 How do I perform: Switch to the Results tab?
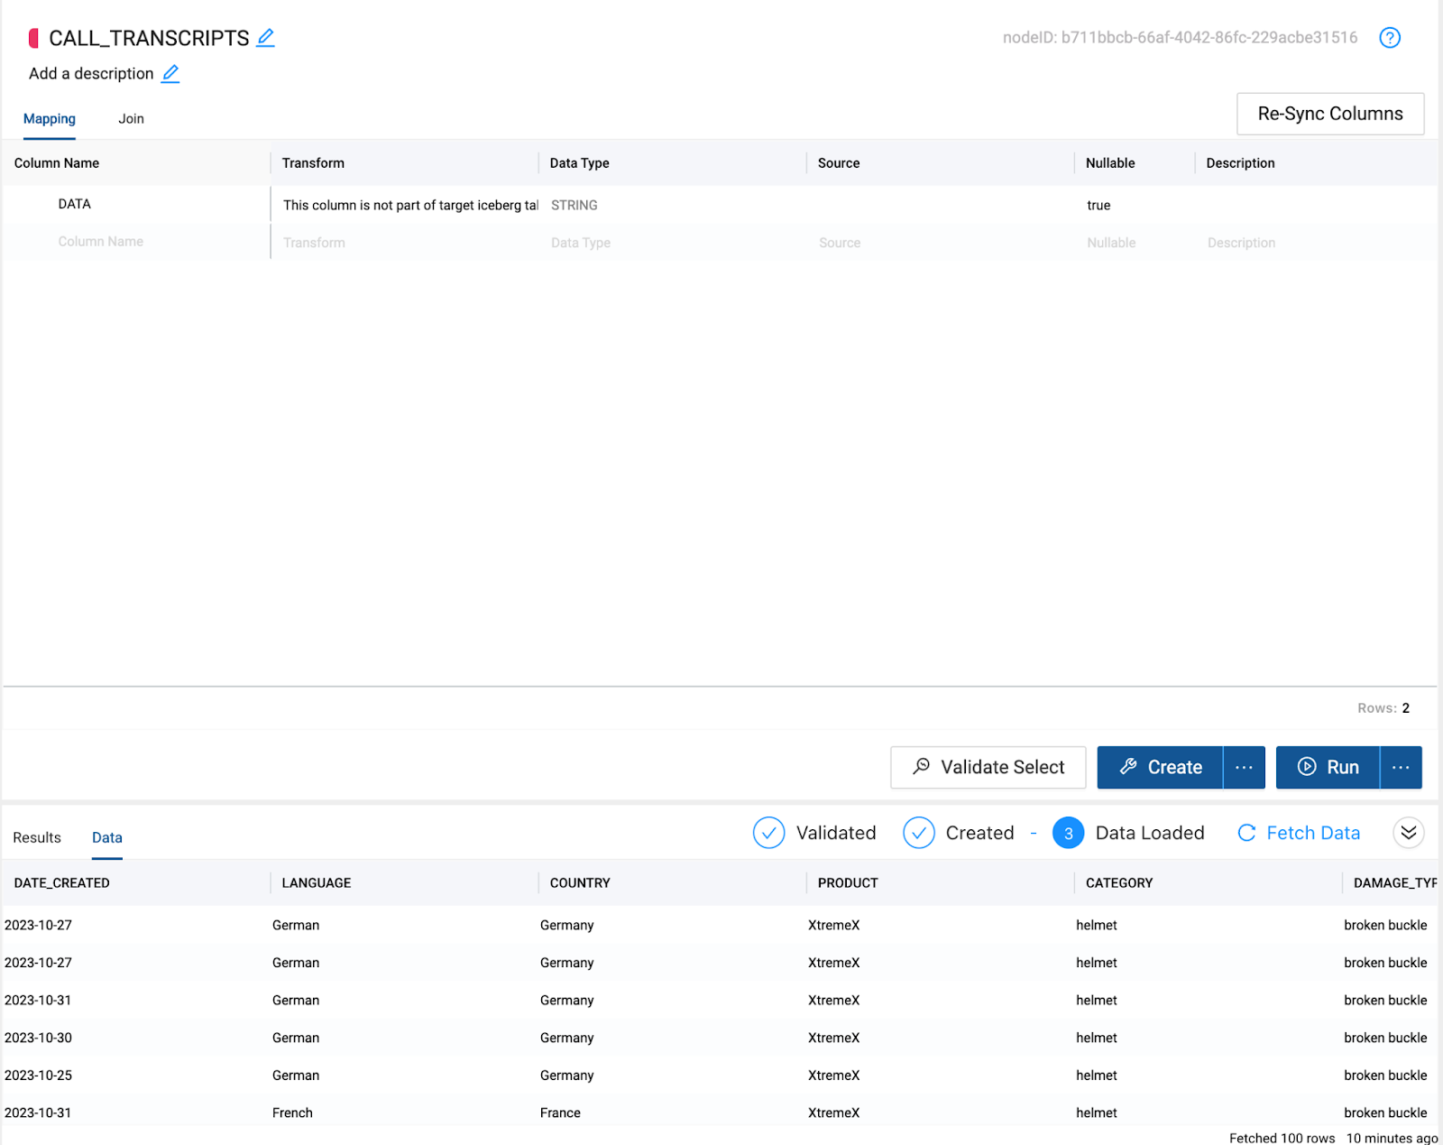click(x=37, y=837)
